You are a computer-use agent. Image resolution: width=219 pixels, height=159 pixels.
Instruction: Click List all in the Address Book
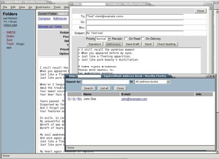pyautogui.click(x=104, y=88)
